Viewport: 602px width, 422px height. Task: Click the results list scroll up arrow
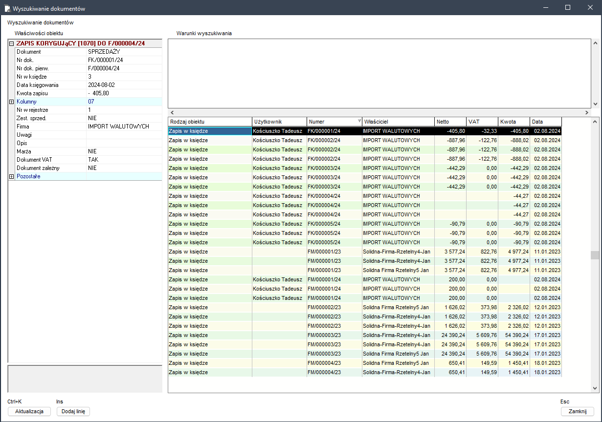[x=595, y=121]
